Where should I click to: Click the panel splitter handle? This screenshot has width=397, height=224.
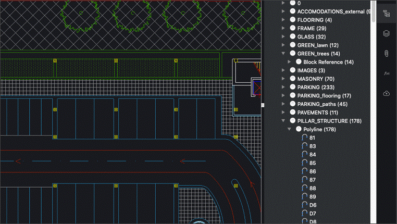tap(263, 105)
